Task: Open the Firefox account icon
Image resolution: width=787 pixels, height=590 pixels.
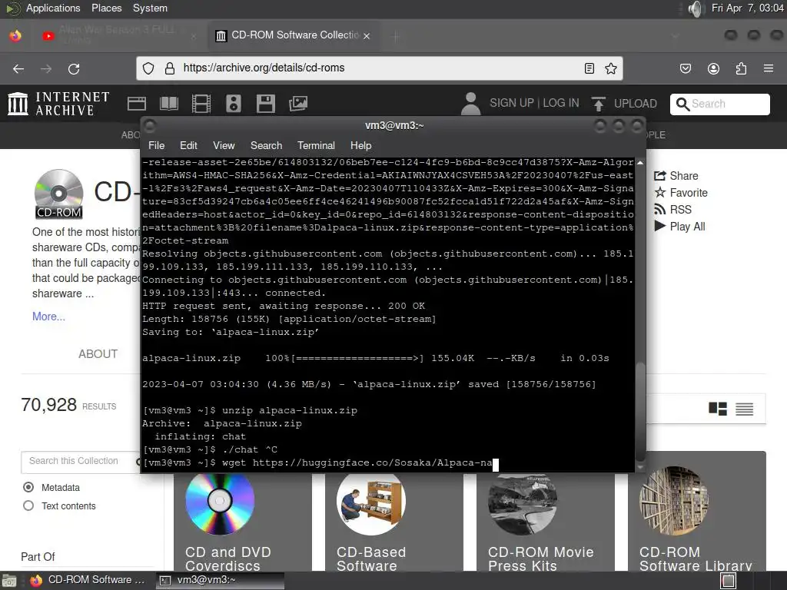Action: pos(713,68)
